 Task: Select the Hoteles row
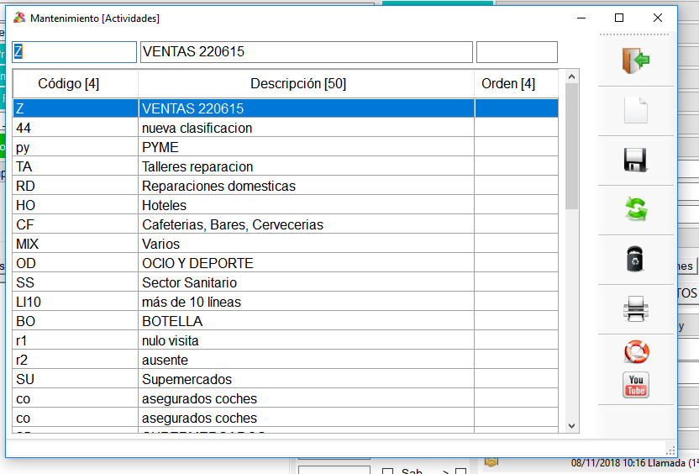[x=286, y=205]
